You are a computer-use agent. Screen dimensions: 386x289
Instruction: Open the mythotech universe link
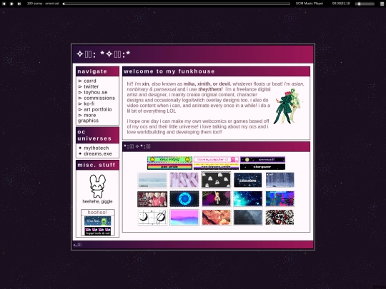[96, 148]
